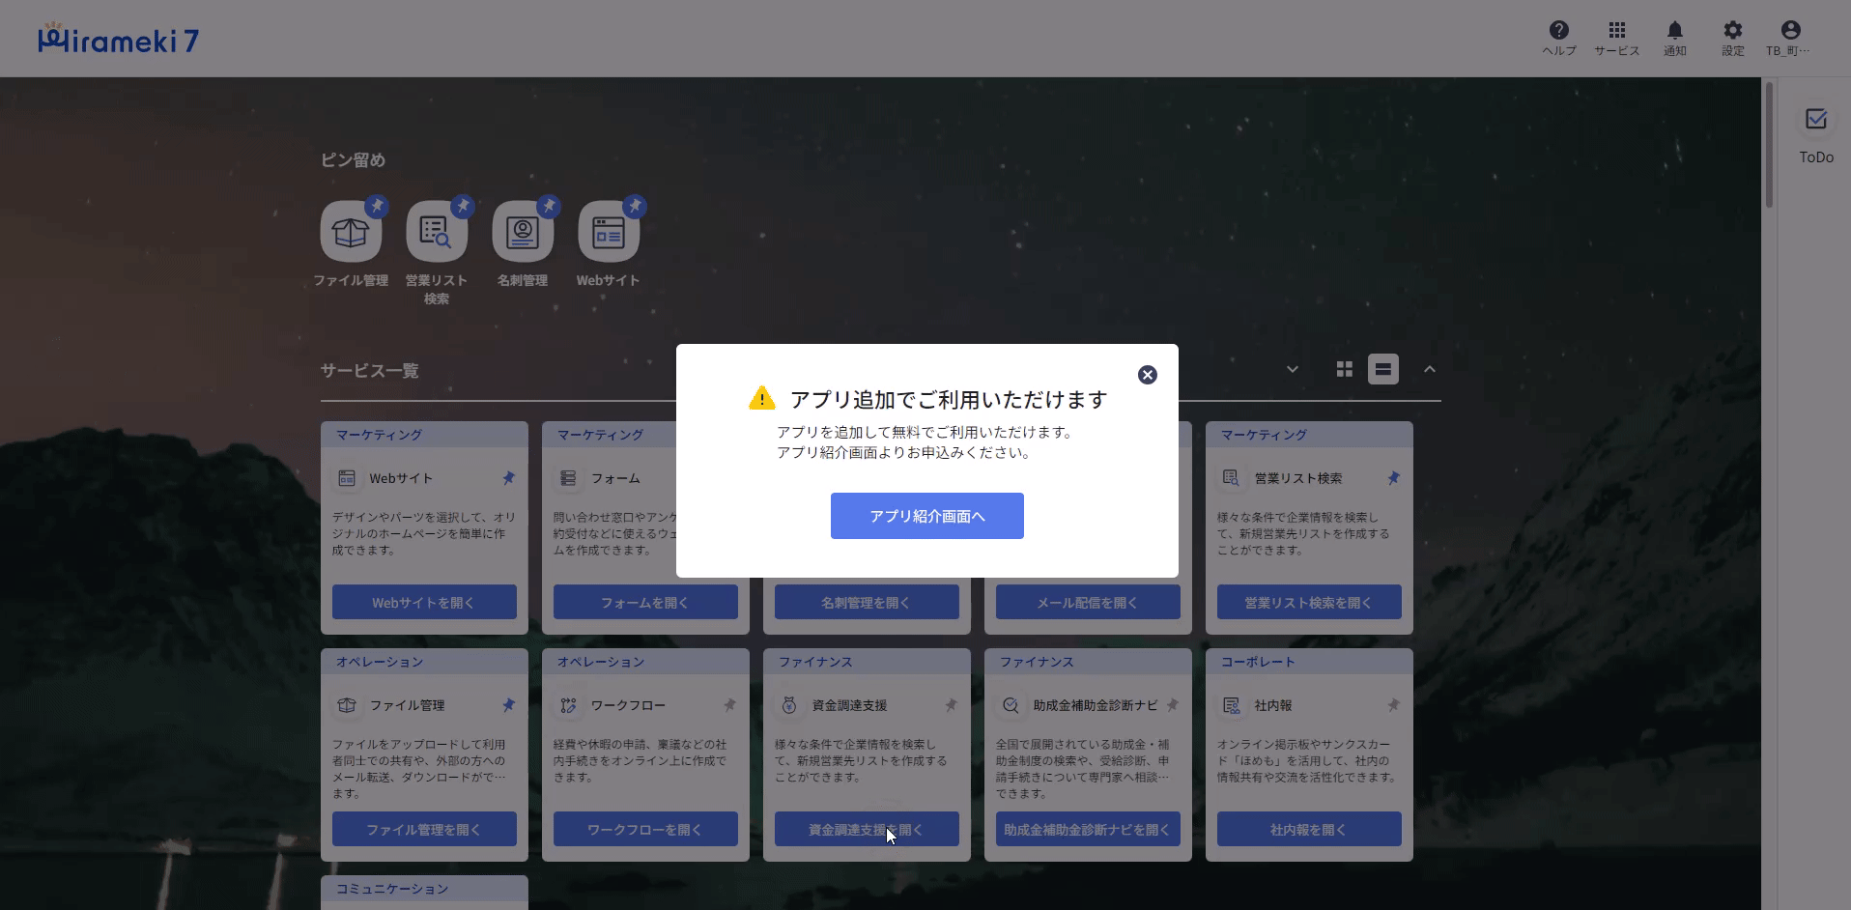Open pinned 名刺管理 app icon

[523, 232]
